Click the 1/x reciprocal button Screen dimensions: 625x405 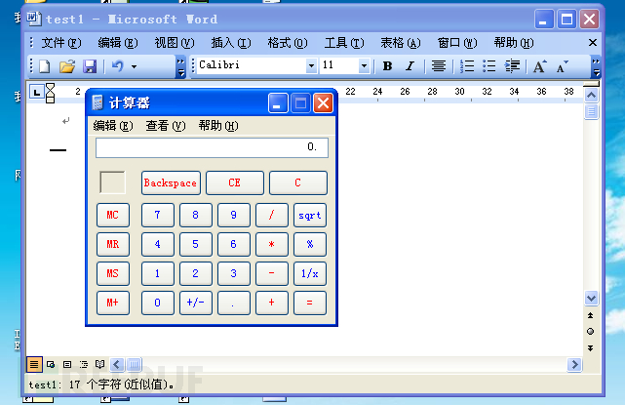click(310, 273)
